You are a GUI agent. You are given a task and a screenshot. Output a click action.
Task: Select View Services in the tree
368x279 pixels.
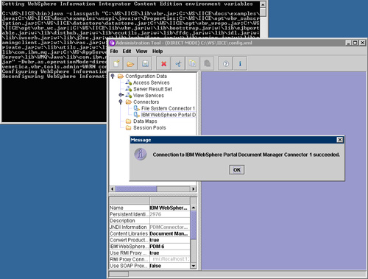149,96
